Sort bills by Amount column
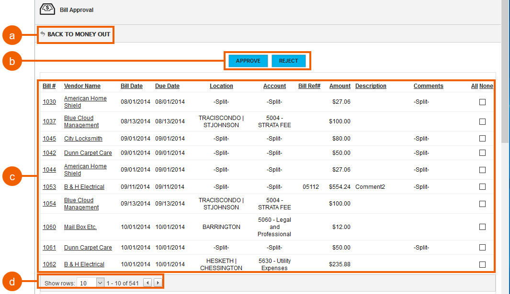This screenshot has height=294, width=510. coord(340,86)
